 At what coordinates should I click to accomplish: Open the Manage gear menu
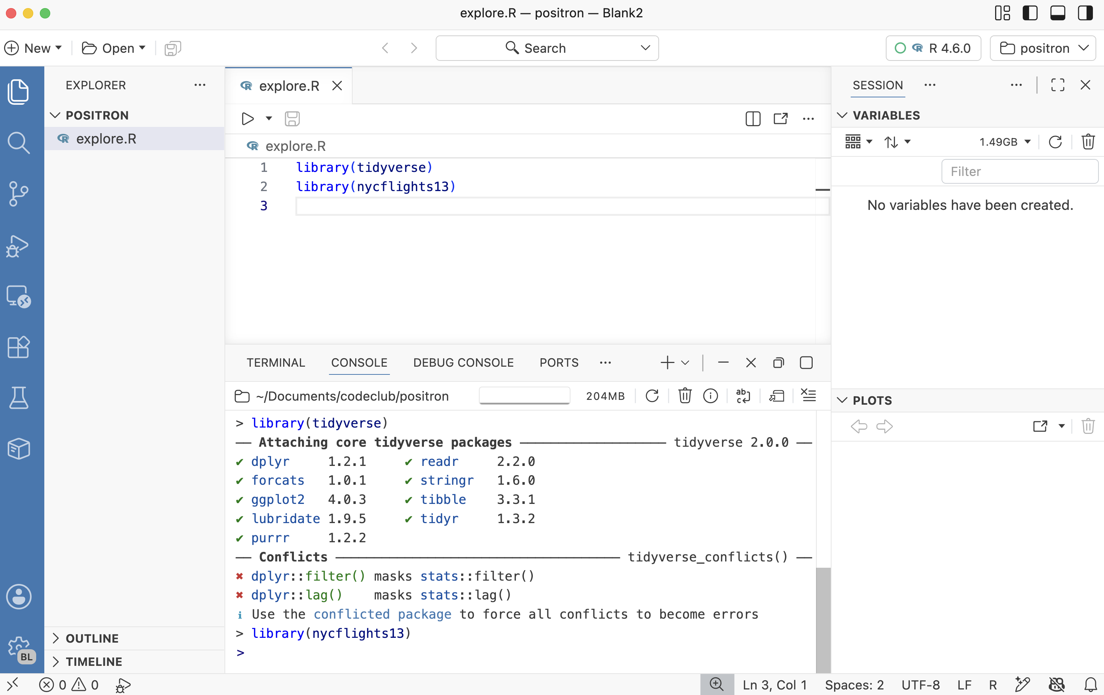(19, 647)
